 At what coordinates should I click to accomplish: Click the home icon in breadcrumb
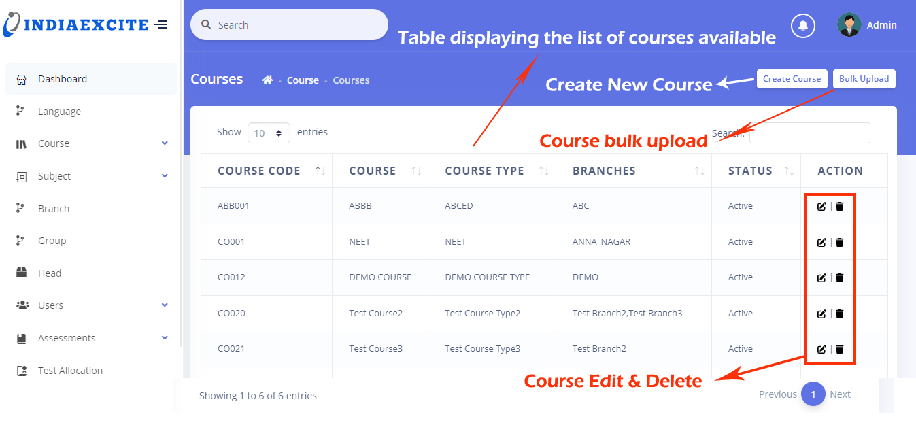267,80
